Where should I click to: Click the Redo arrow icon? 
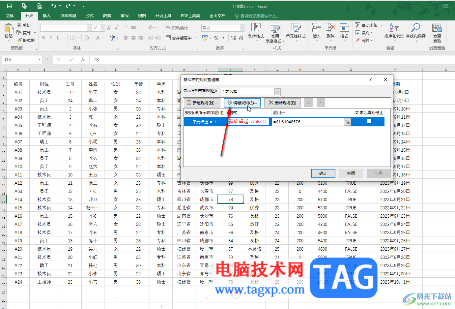click(68, 6)
